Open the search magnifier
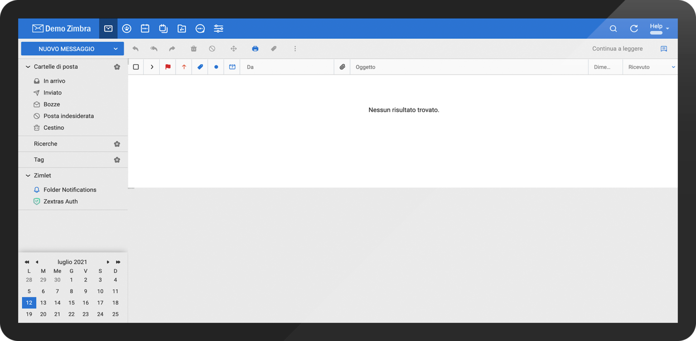Screen dimensions: 696x341 click(x=613, y=28)
